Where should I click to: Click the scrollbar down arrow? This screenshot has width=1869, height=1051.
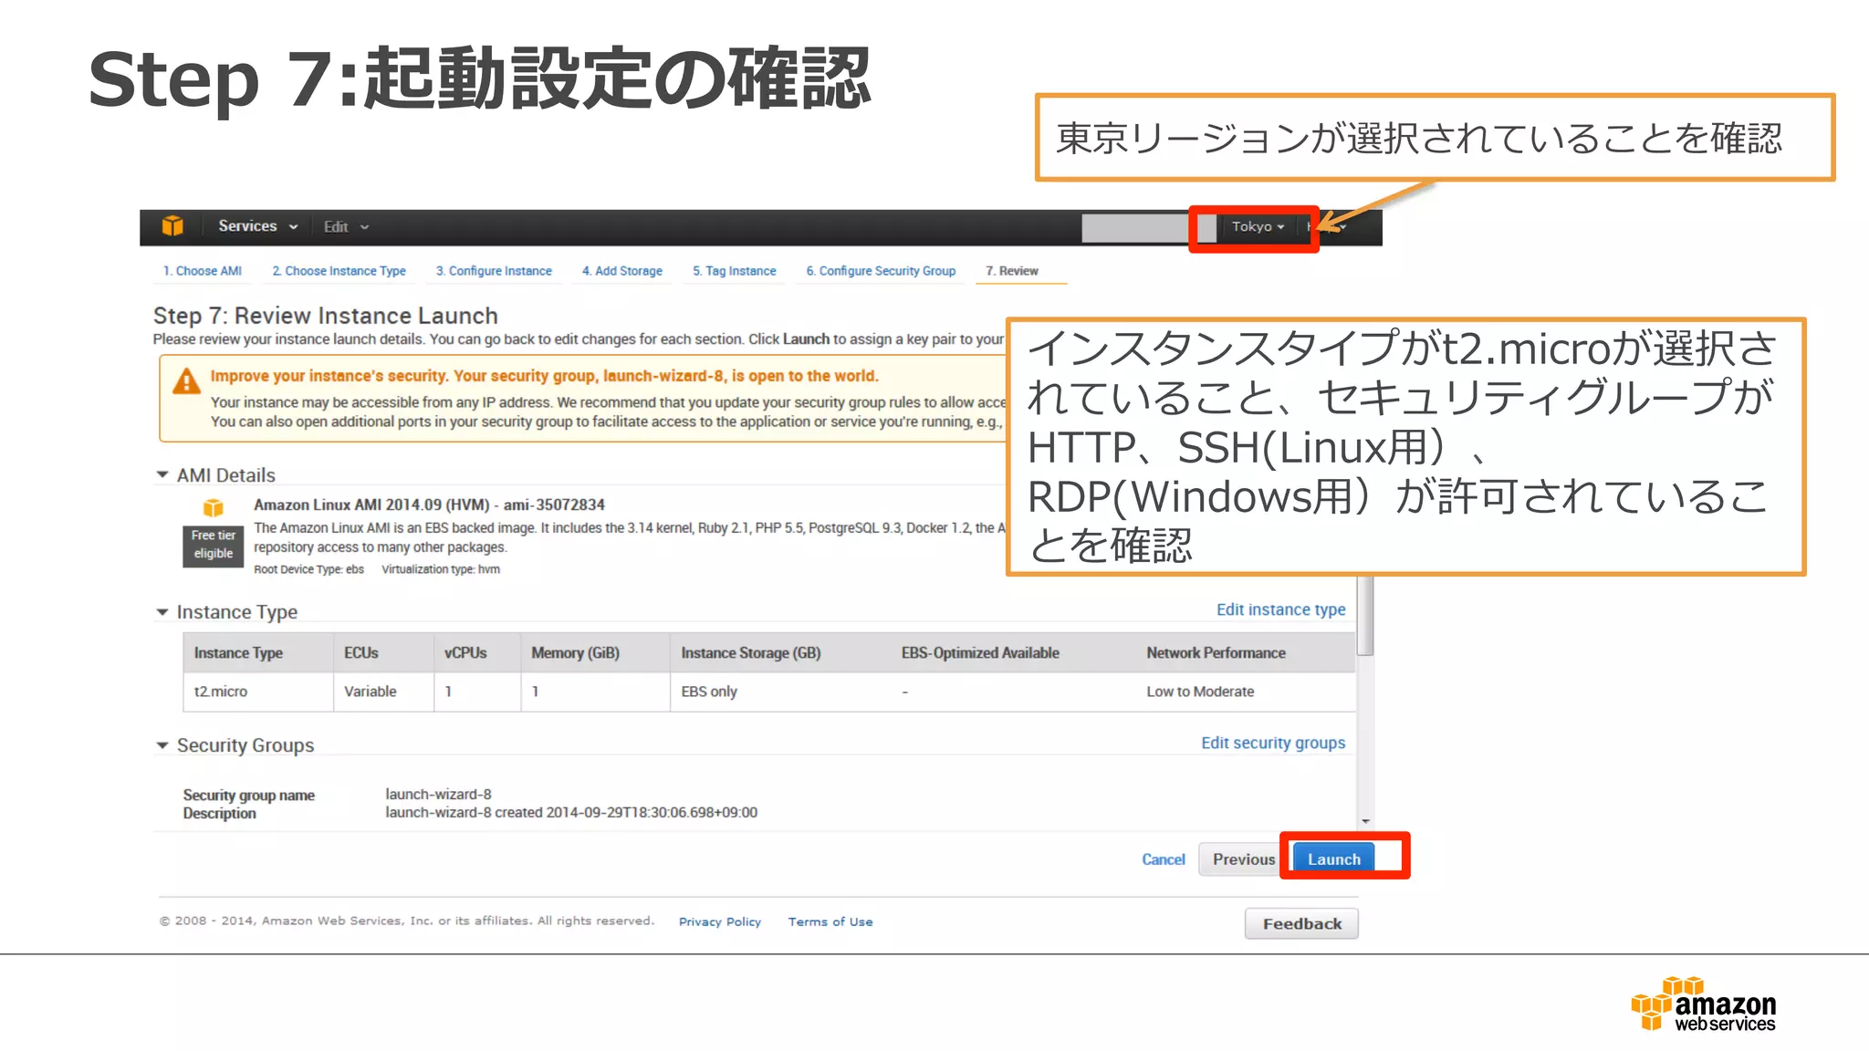tap(1365, 821)
